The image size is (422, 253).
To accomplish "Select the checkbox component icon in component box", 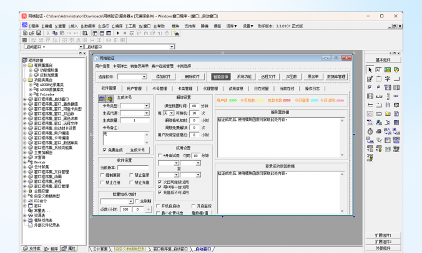I will pos(370,87).
